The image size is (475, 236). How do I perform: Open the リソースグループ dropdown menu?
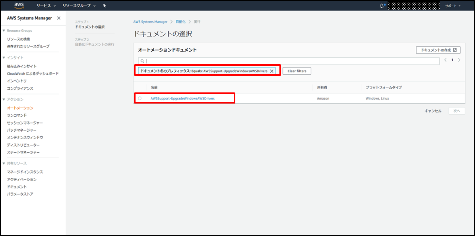point(79,6)
